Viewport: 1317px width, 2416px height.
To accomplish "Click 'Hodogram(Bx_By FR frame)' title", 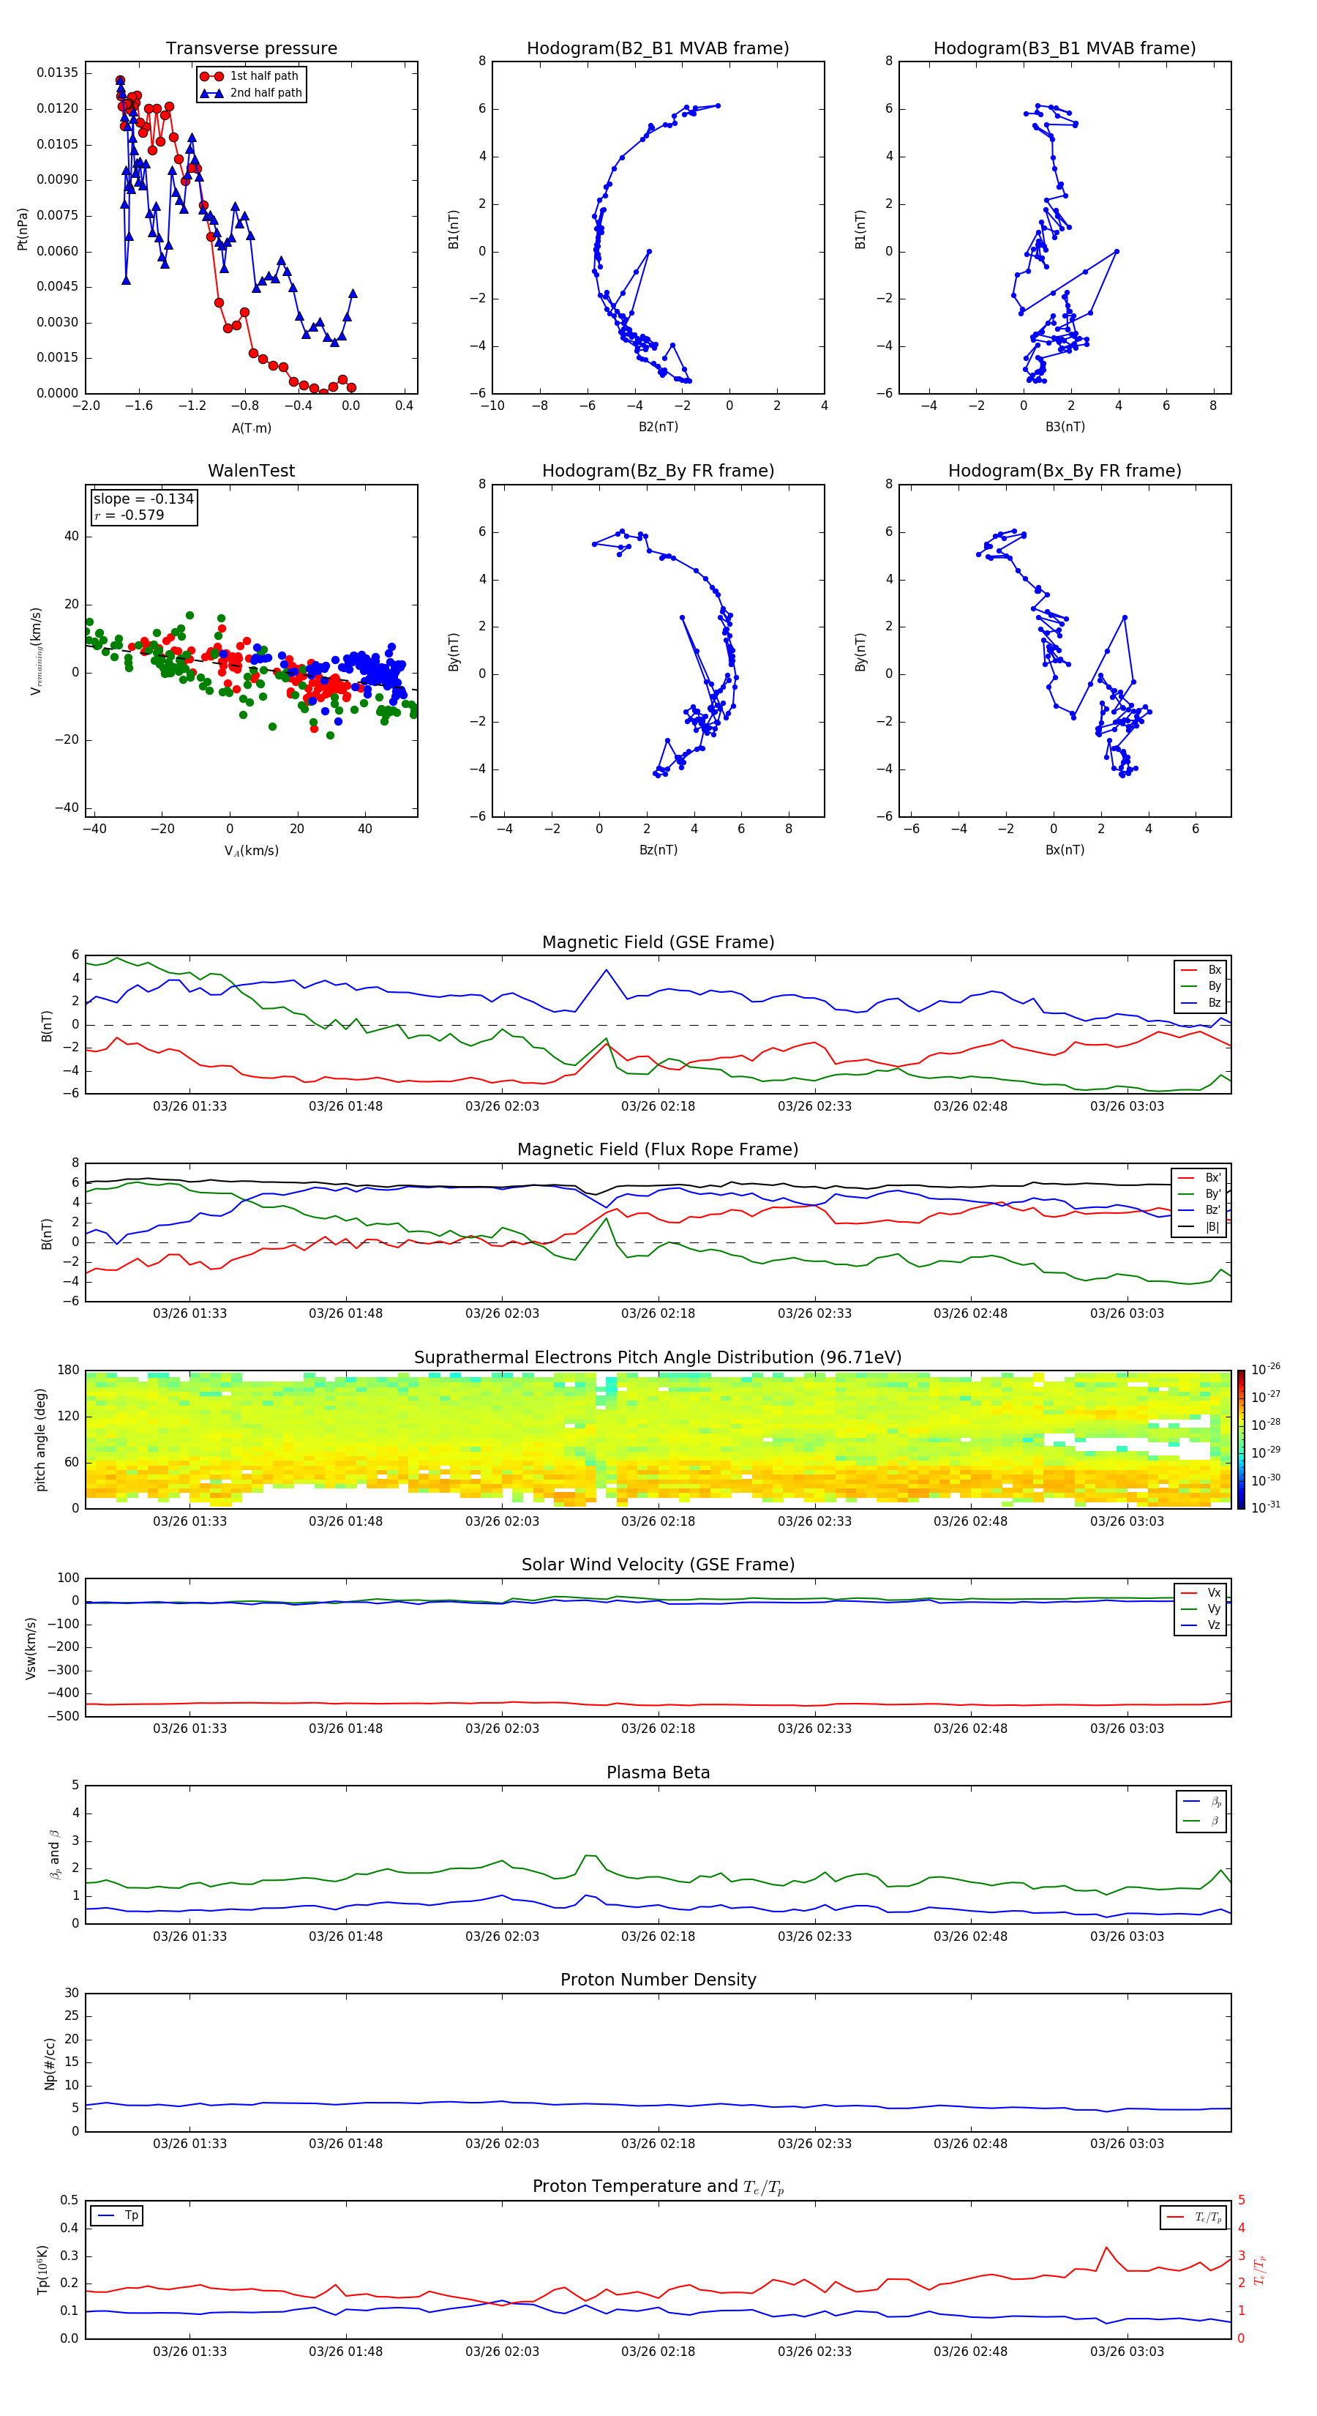I will click(x=1065, y=471).
